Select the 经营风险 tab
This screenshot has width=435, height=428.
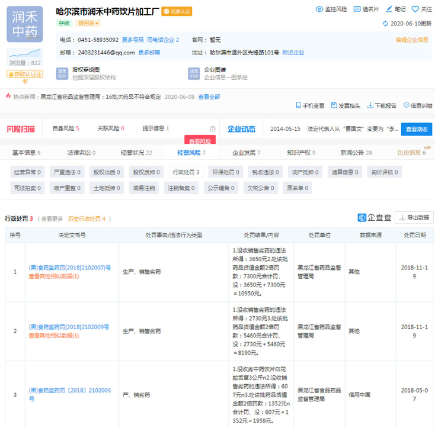191,152
